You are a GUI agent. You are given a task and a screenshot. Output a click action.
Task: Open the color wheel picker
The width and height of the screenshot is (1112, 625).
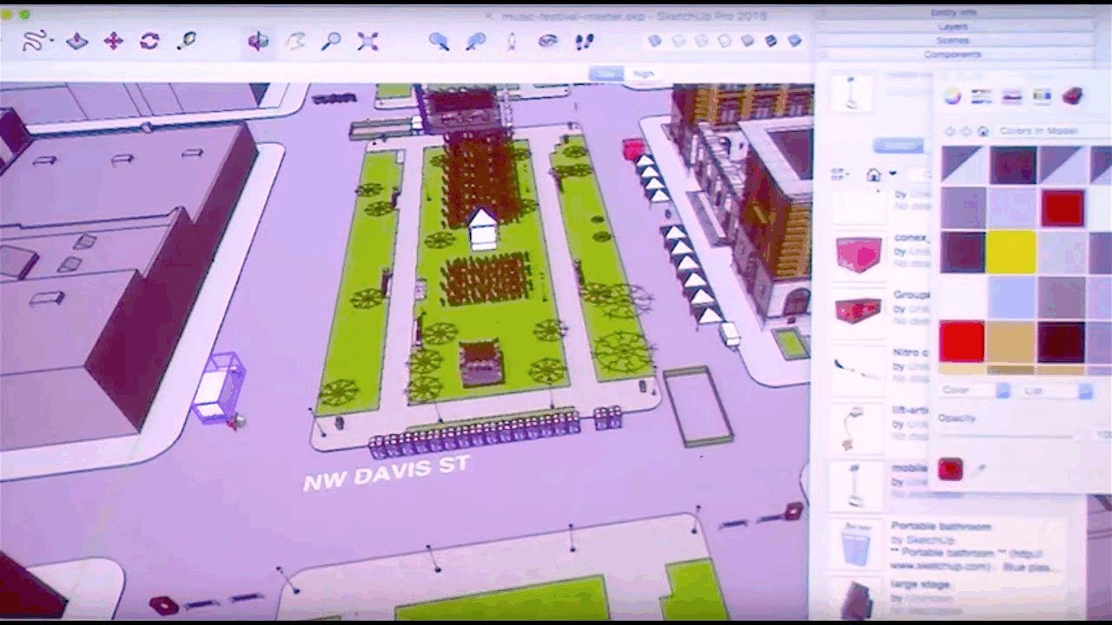pyautogui.click(x=953, y=96)
